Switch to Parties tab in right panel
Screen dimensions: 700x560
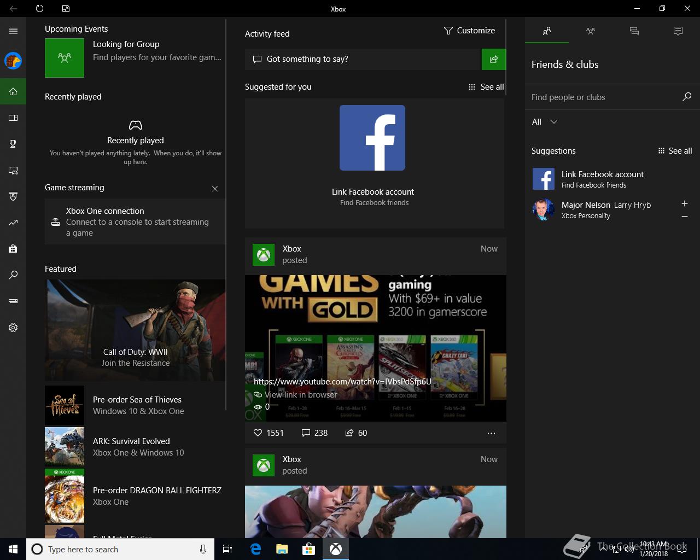coord(591,31)
